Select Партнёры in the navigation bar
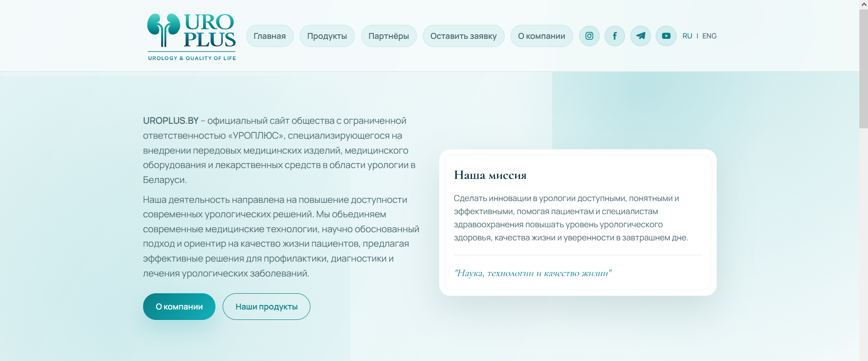Screen dimensions: 868x361 [388, 36]
